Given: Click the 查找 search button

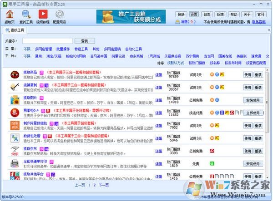Looking at the screenshot, I should (x=84, y=41).
